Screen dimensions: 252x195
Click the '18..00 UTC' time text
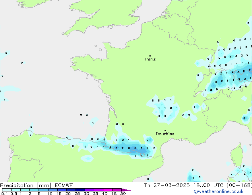coord(208,185)
